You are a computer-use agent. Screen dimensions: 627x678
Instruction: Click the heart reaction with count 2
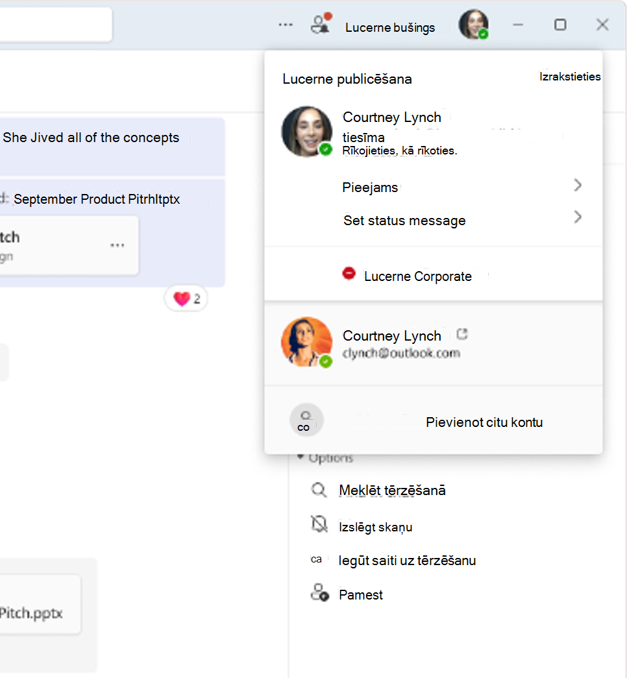186,298
